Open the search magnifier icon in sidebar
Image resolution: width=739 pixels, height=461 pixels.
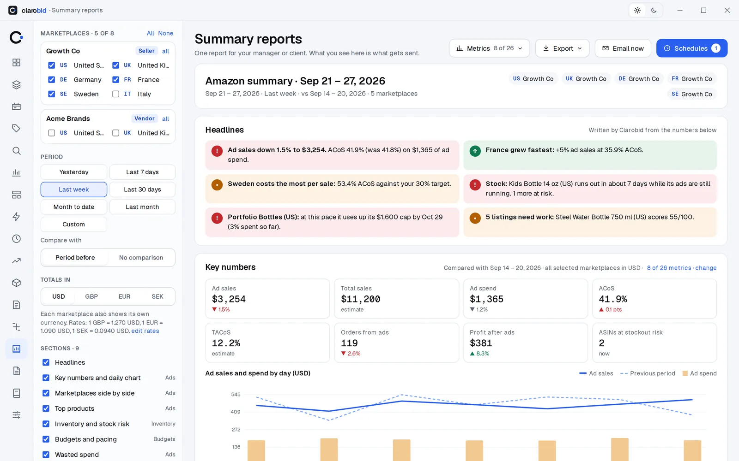[17, 151]
